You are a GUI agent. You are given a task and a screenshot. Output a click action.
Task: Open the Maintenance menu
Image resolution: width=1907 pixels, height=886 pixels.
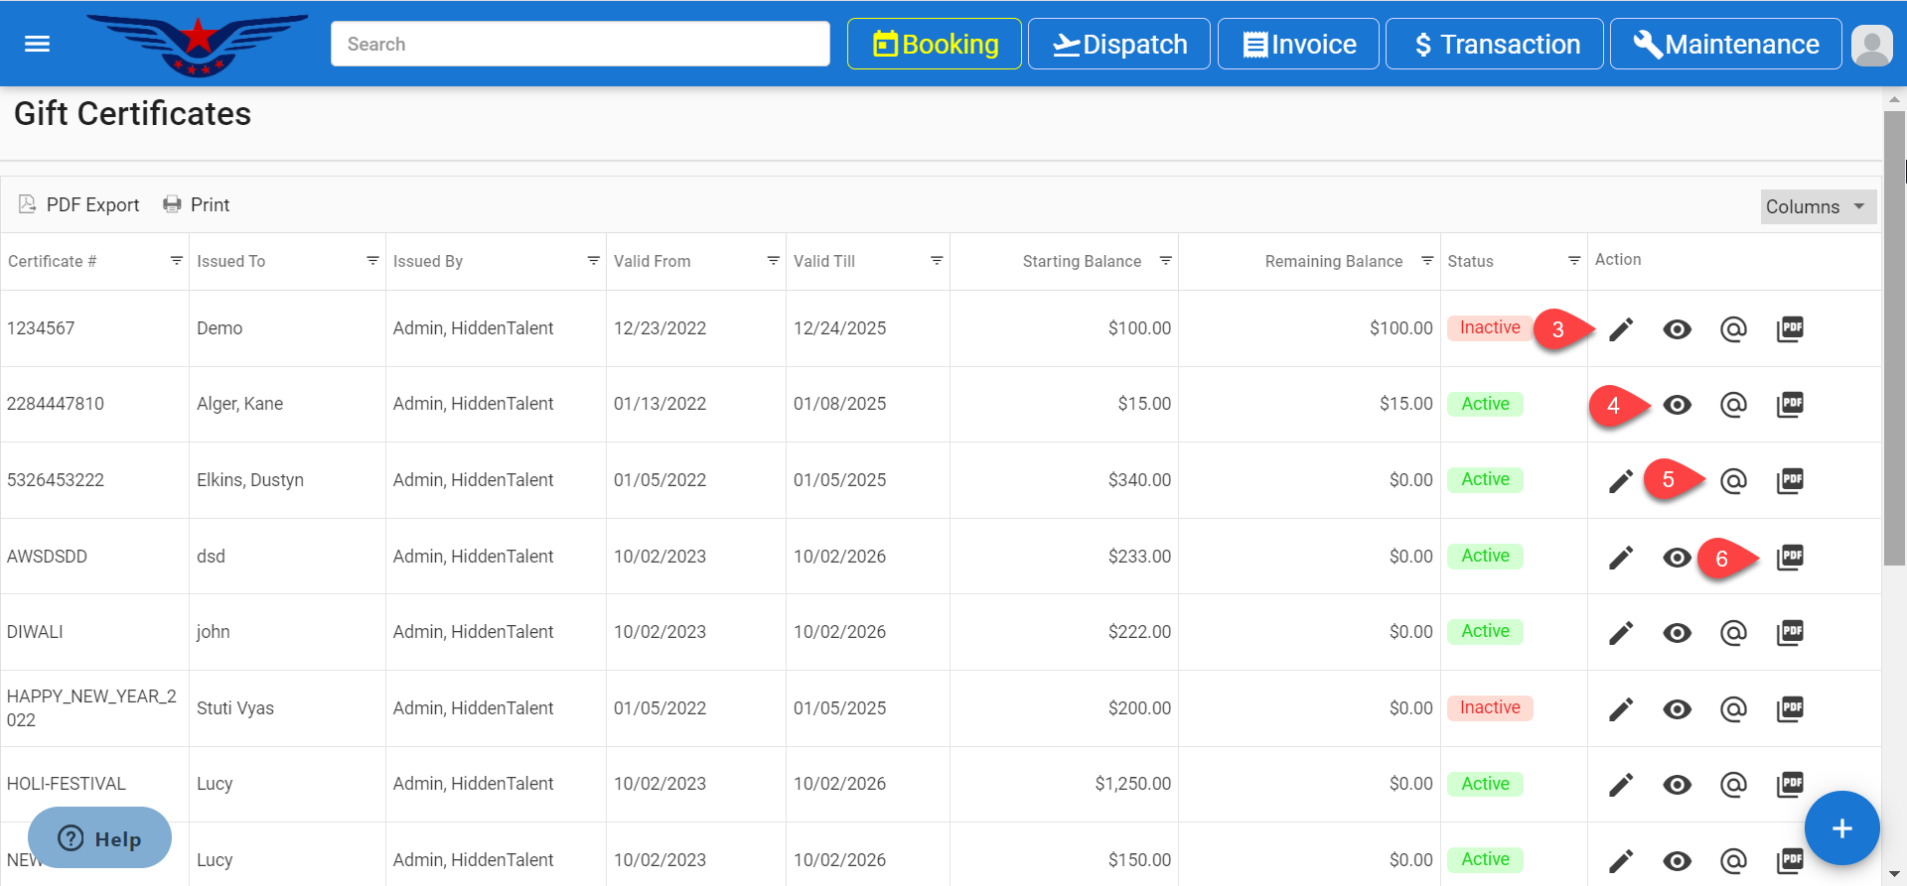click(1725, 45)
